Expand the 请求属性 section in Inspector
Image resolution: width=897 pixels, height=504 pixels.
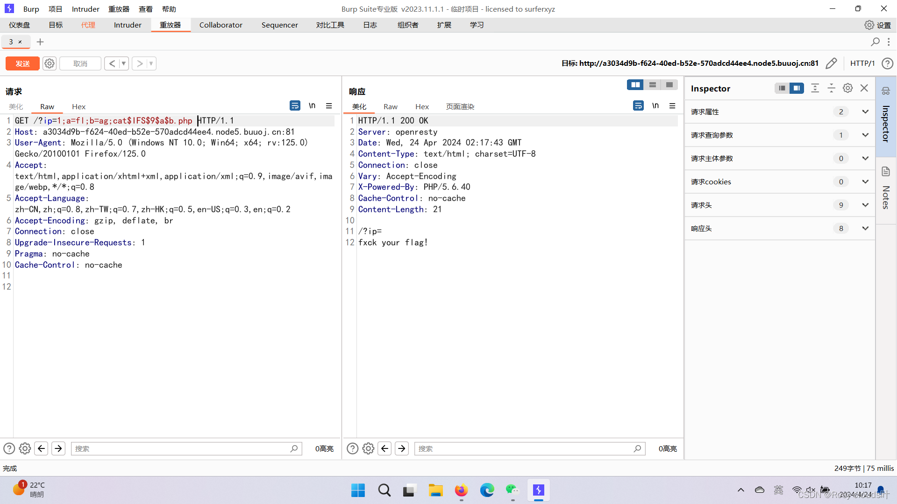click(x=865, y=112)
